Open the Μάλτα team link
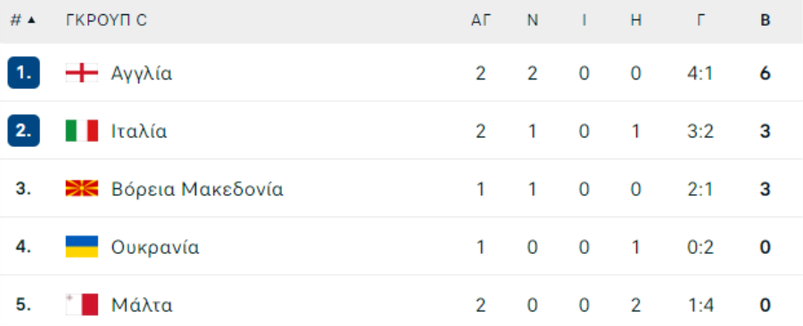Screen dimensions: 803x326 point(142,305)
